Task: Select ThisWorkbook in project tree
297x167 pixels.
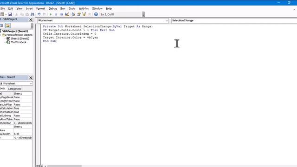Action: click(x=19, y=42)
